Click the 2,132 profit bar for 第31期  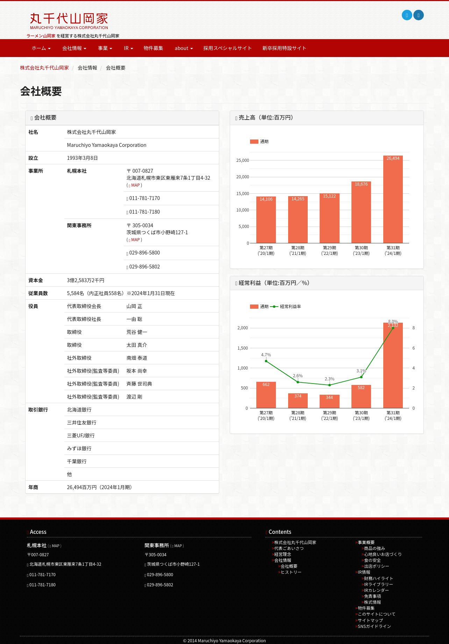tap(393, 365)
